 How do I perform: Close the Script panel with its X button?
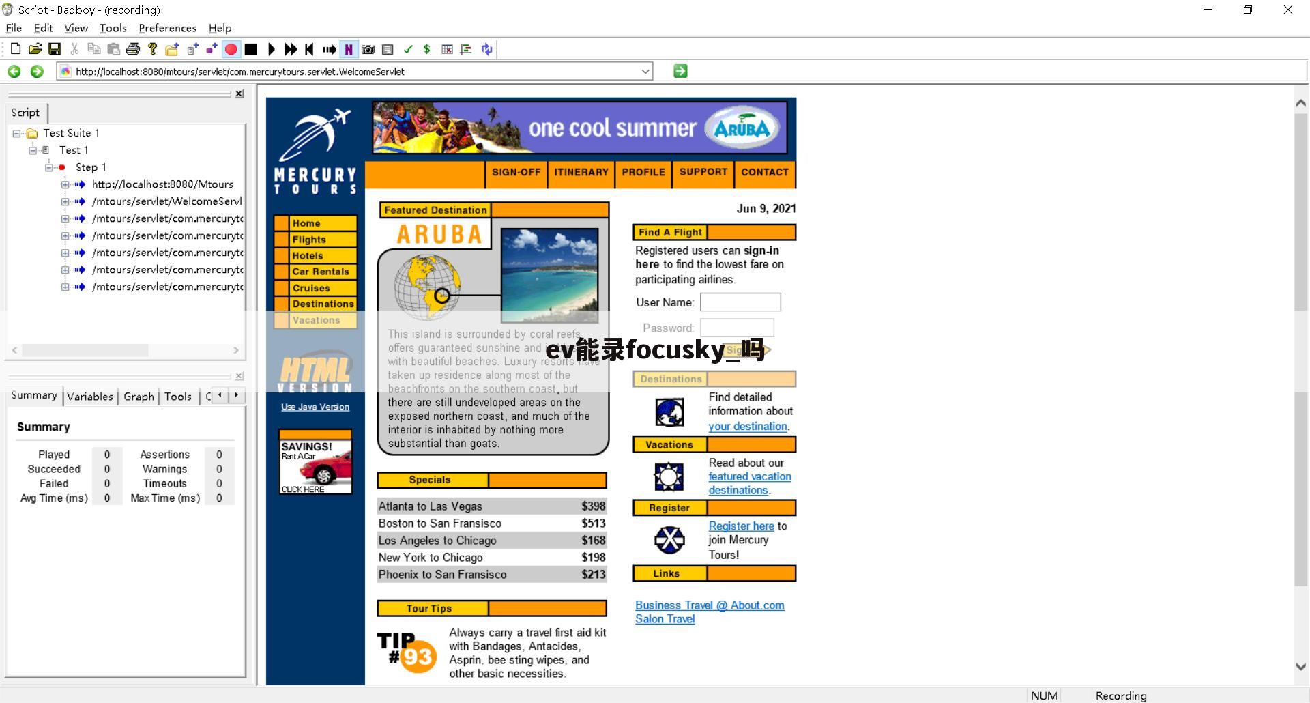pyautogui.click(x=239, y=94)
